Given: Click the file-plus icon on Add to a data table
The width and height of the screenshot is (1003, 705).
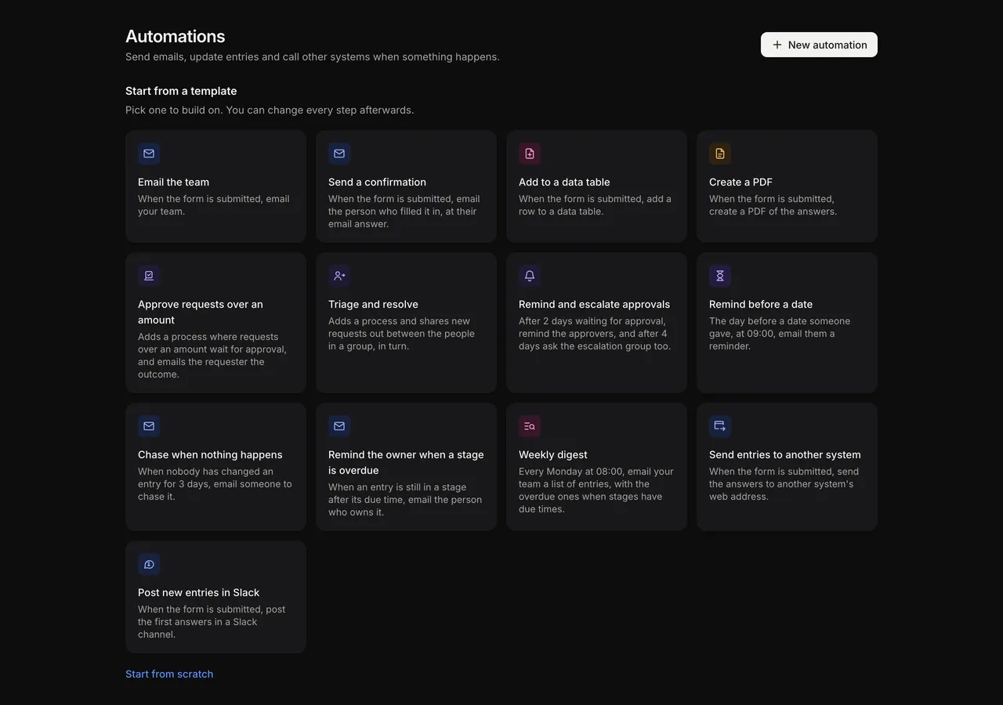Looking at the screenshot, I should coord(530,154).
